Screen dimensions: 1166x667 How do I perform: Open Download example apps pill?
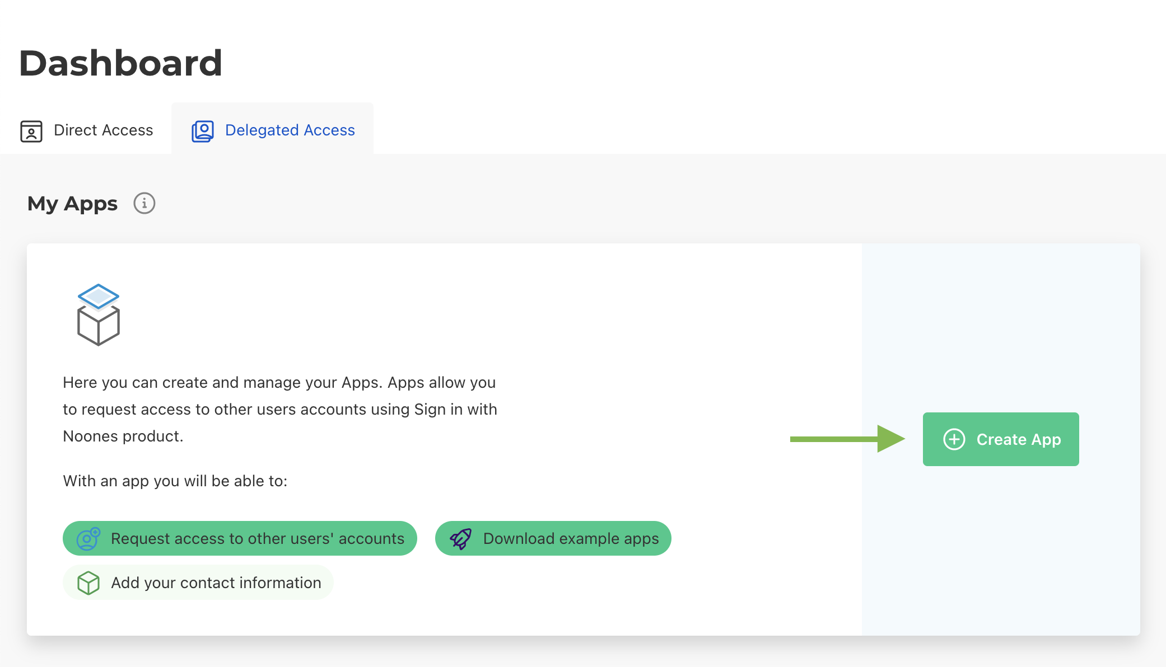coord(571,538)
